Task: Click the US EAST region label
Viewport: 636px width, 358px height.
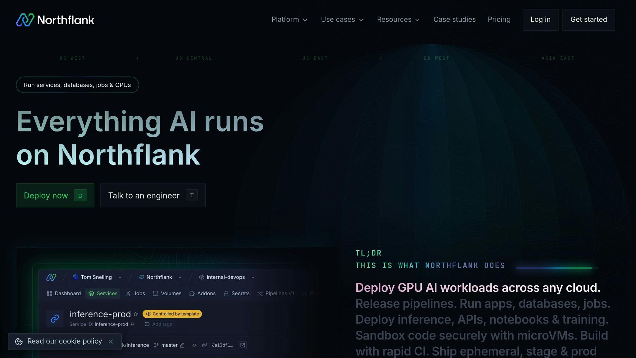Action: click(315, 58)
